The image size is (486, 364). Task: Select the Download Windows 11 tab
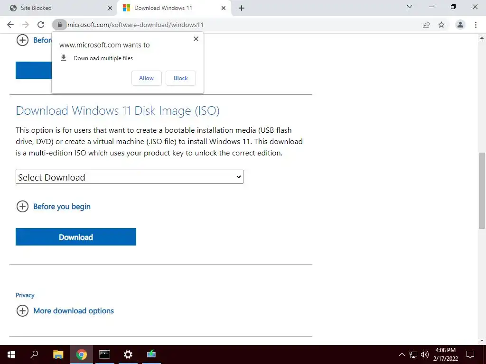pos(174,8)
